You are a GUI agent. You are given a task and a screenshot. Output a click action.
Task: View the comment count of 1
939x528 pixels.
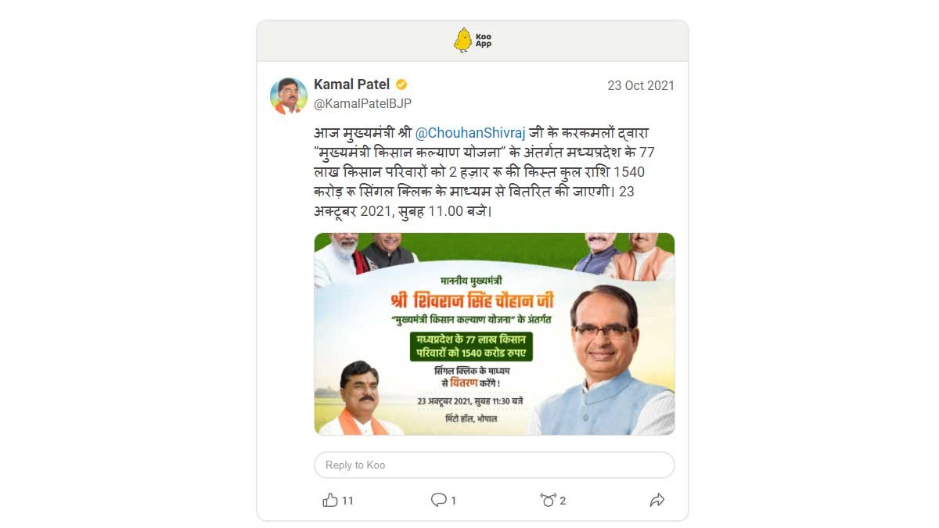(x=454, y=501)
